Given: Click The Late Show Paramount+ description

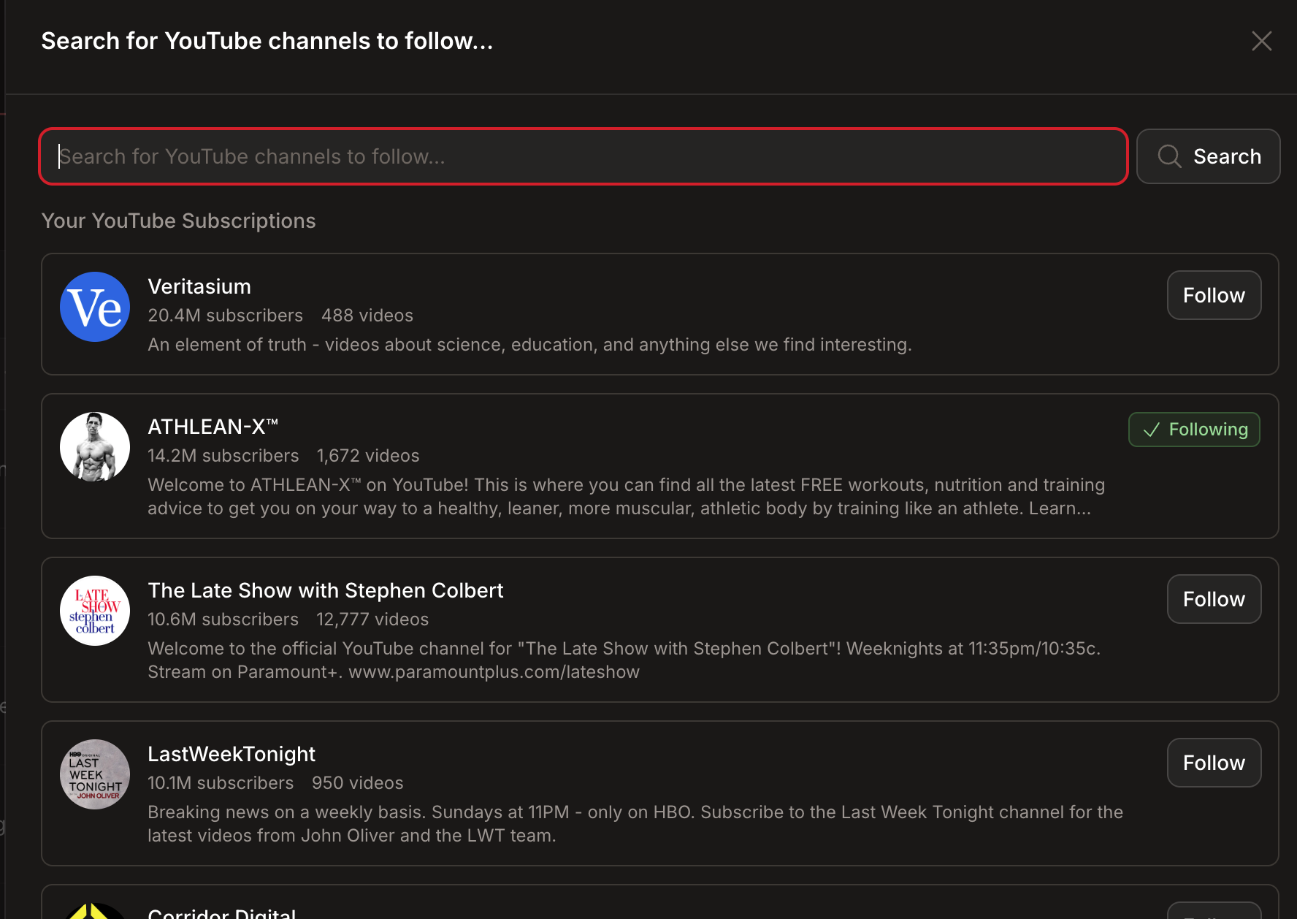Looking at the screenshot, I should click(x=624, y=660).
